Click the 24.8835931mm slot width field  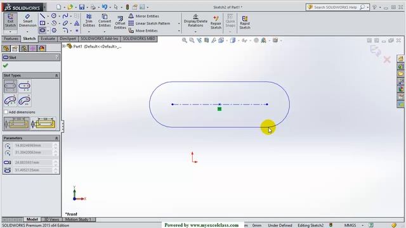click(x=33, y=162)
